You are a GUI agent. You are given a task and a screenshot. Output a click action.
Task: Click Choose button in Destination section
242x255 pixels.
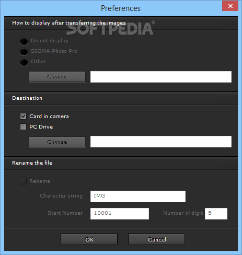point(57,142)
